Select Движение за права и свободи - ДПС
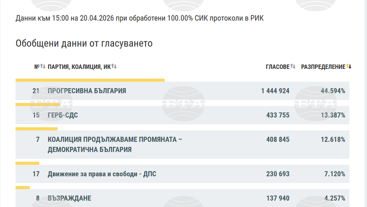367x207 pixels. coord(102,174)
